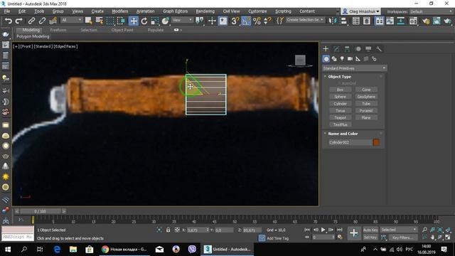Click the Undo arrow icon
455x256 pixels.
pos(9,21)
